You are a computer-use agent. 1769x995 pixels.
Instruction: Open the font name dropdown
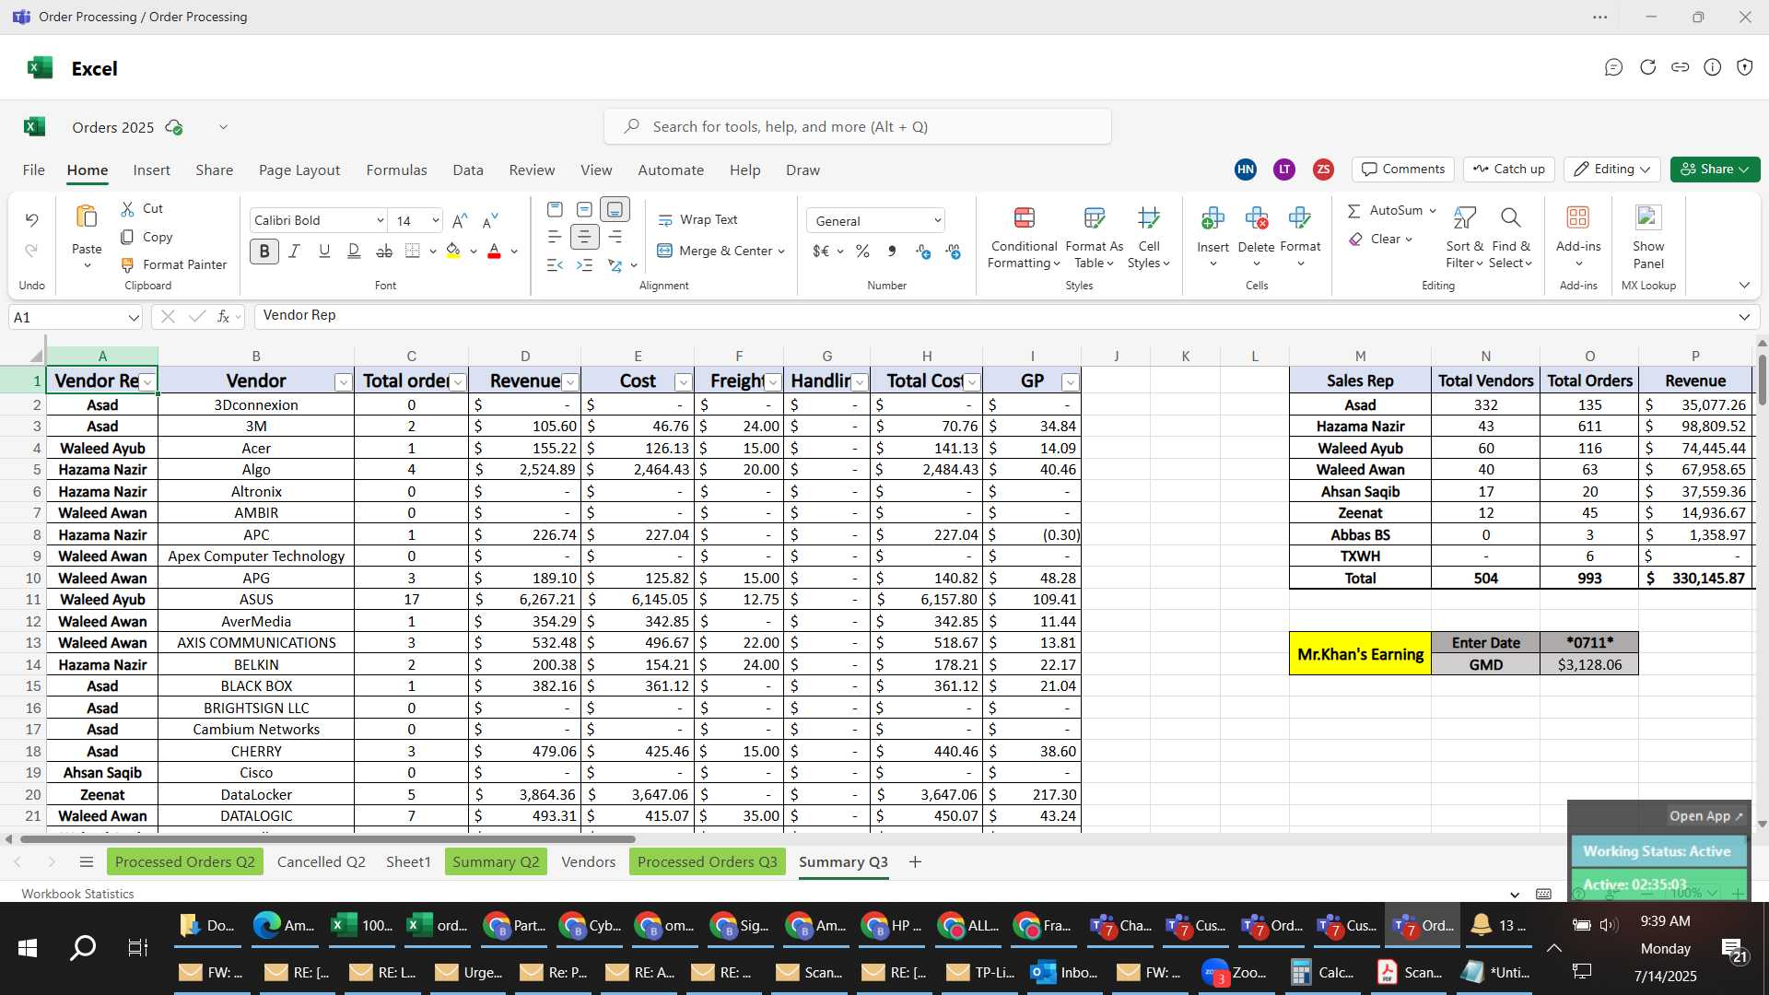pos(380,220)
